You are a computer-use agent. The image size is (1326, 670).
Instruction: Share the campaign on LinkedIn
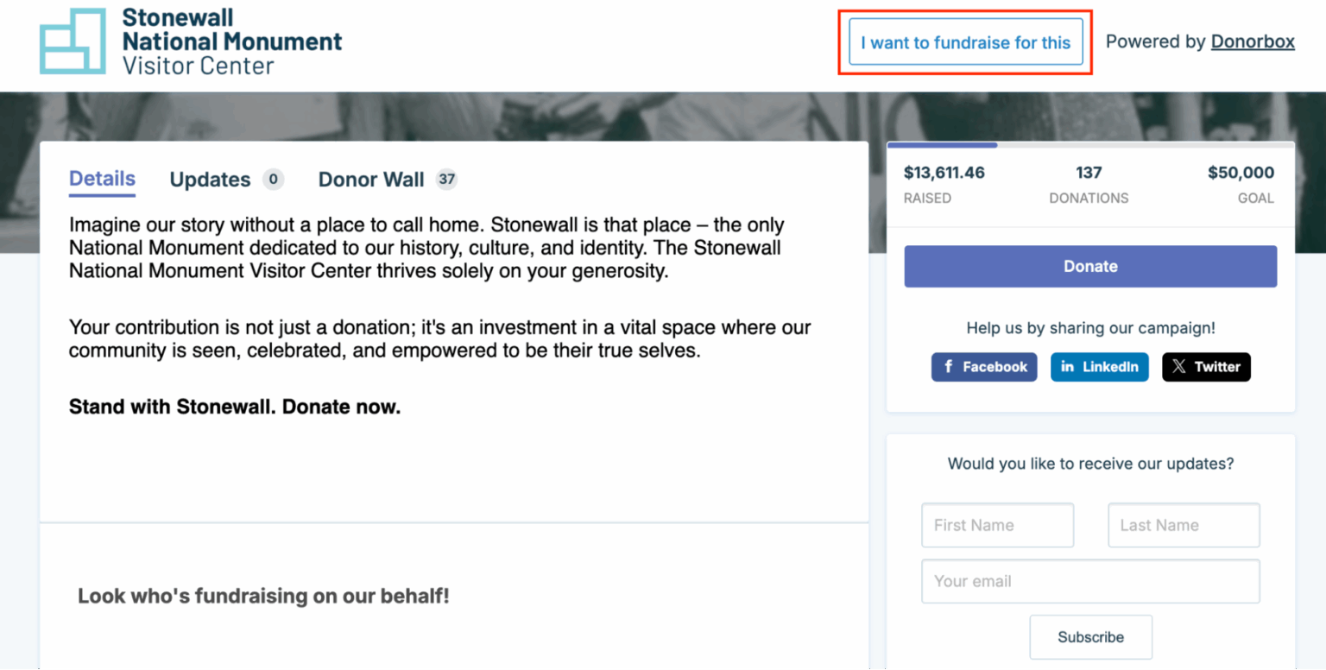[1099, 367]
